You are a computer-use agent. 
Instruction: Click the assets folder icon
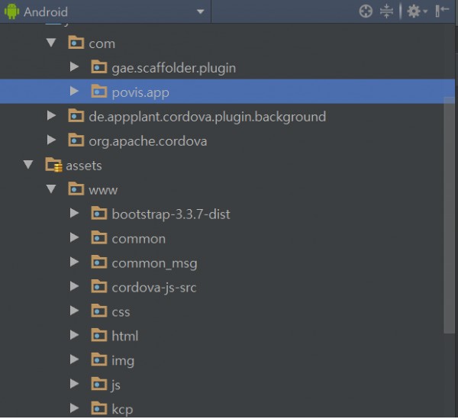pyautogui.click(x=53, y=165)
